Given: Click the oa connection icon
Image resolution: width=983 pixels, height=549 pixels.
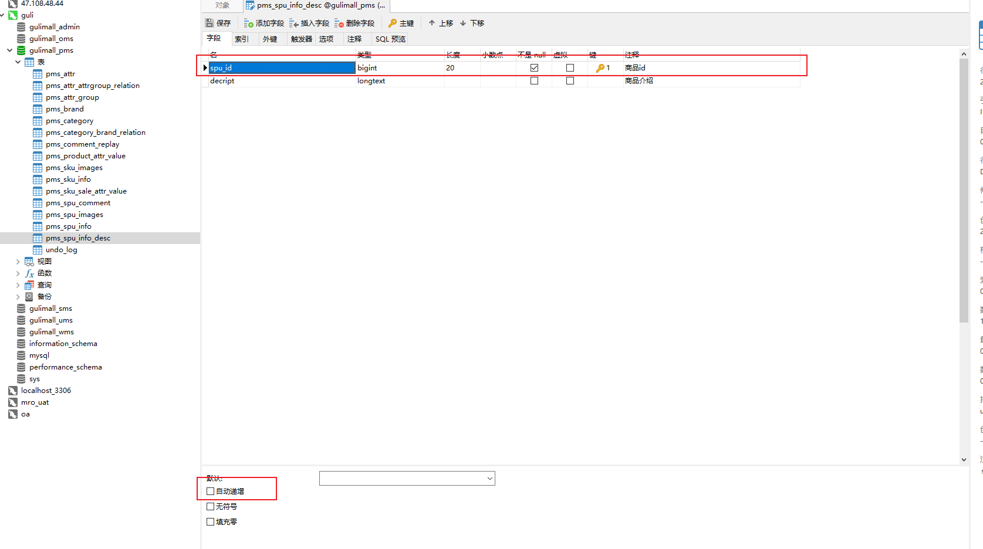Looking at the screenshot, I should click(13, 414).
